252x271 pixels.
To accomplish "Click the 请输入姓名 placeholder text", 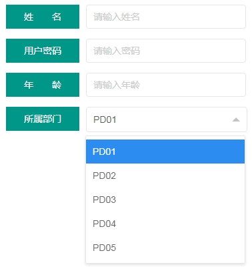I will coord(117,17).
